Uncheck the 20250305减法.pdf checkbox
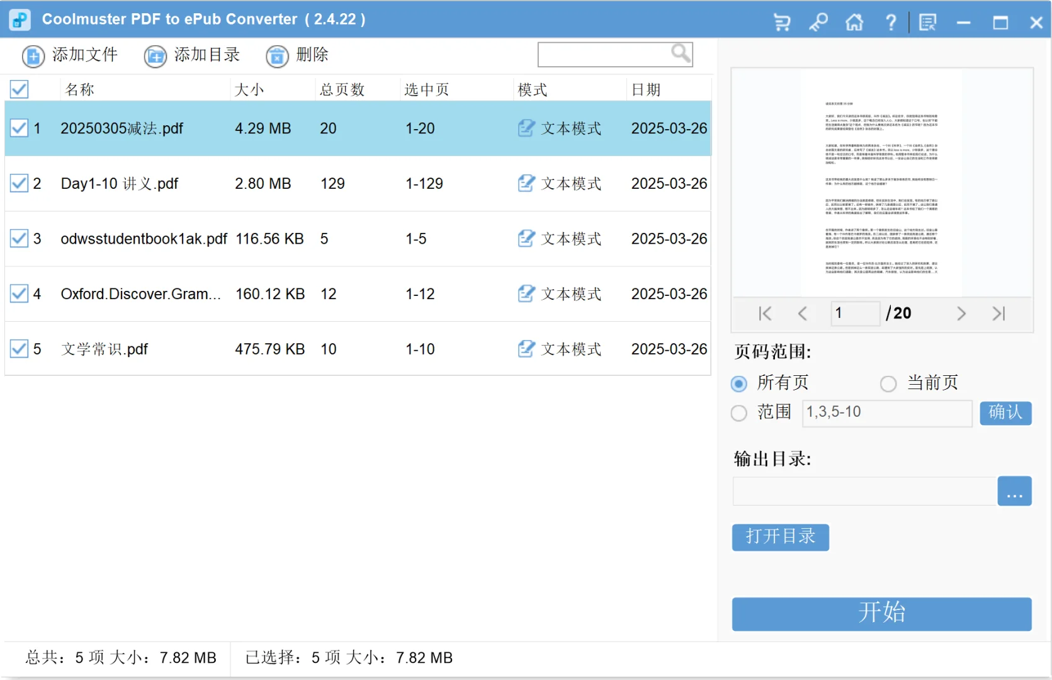The image size is (1052, 680). [20, 128]
